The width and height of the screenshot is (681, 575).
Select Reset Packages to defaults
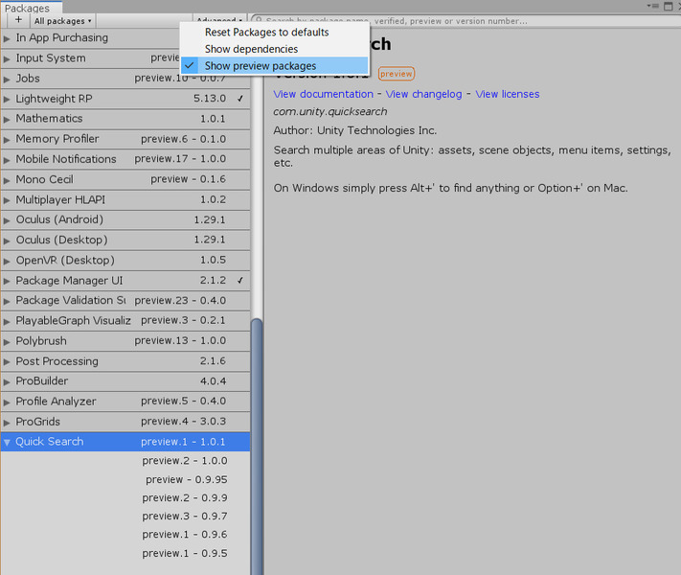(275, 33)
